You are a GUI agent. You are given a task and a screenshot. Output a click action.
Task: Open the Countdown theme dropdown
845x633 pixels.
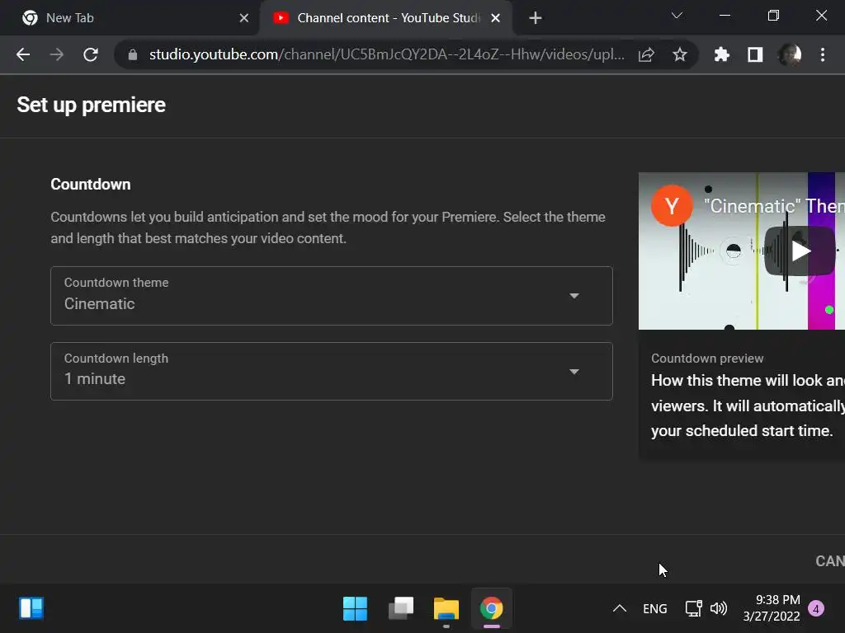(x=332, y=296)
